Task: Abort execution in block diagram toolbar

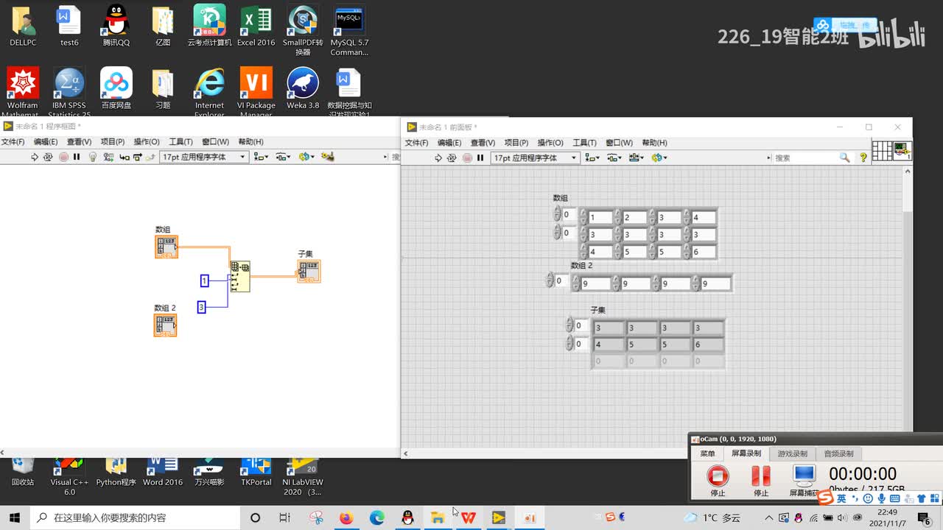Action: click(63, 157)
